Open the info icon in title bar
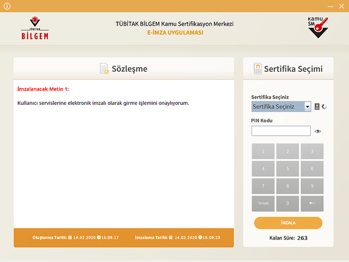 coord(7,6)
